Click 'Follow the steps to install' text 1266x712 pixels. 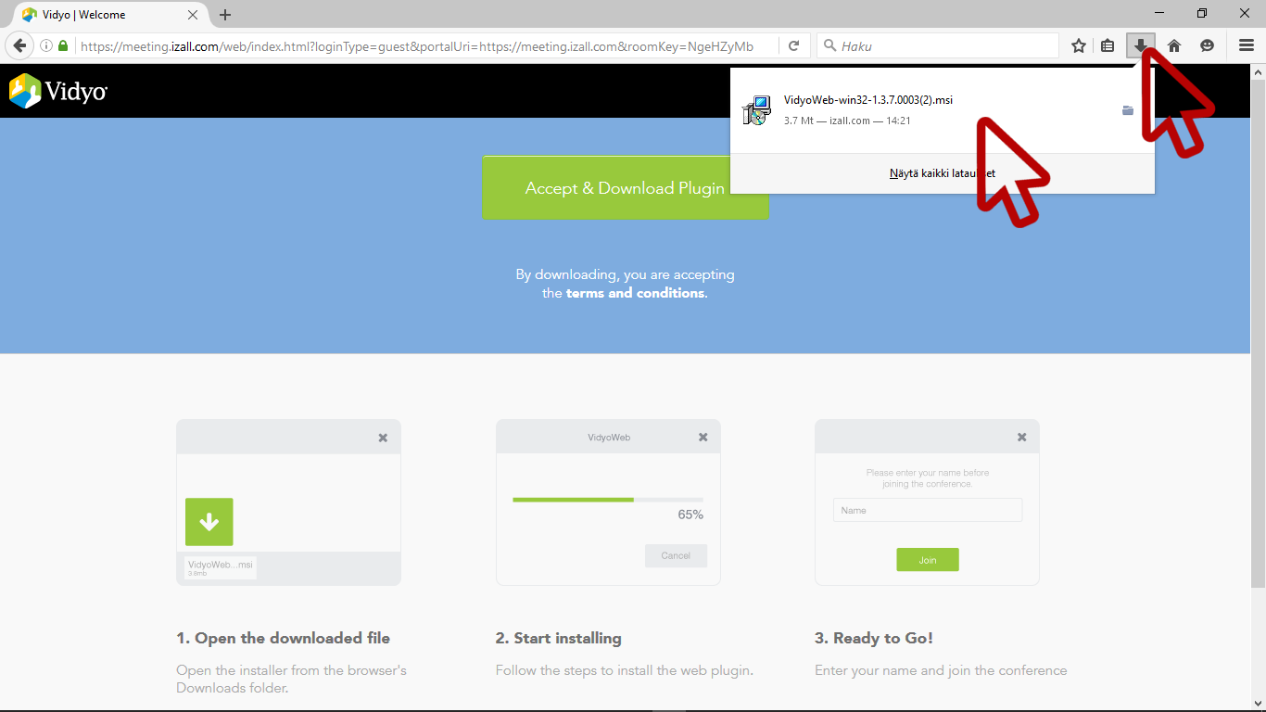coord(624,670)
